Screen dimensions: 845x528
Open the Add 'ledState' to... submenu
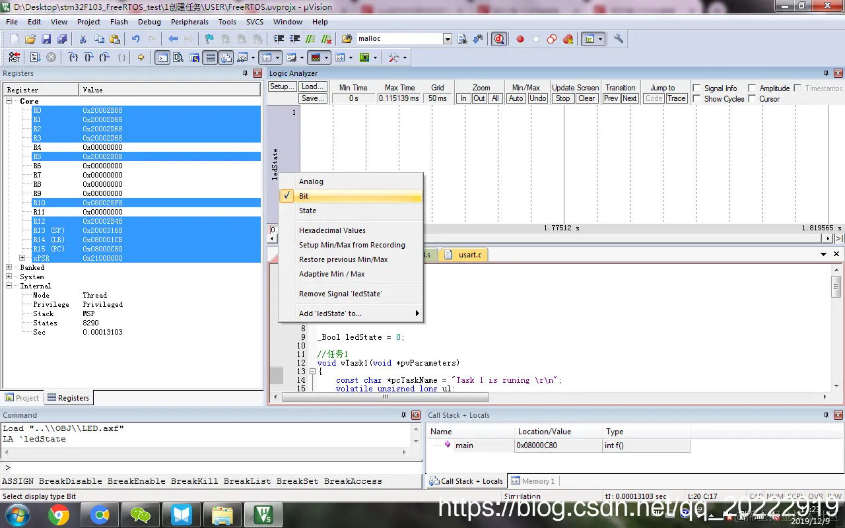tap(351, 313)
